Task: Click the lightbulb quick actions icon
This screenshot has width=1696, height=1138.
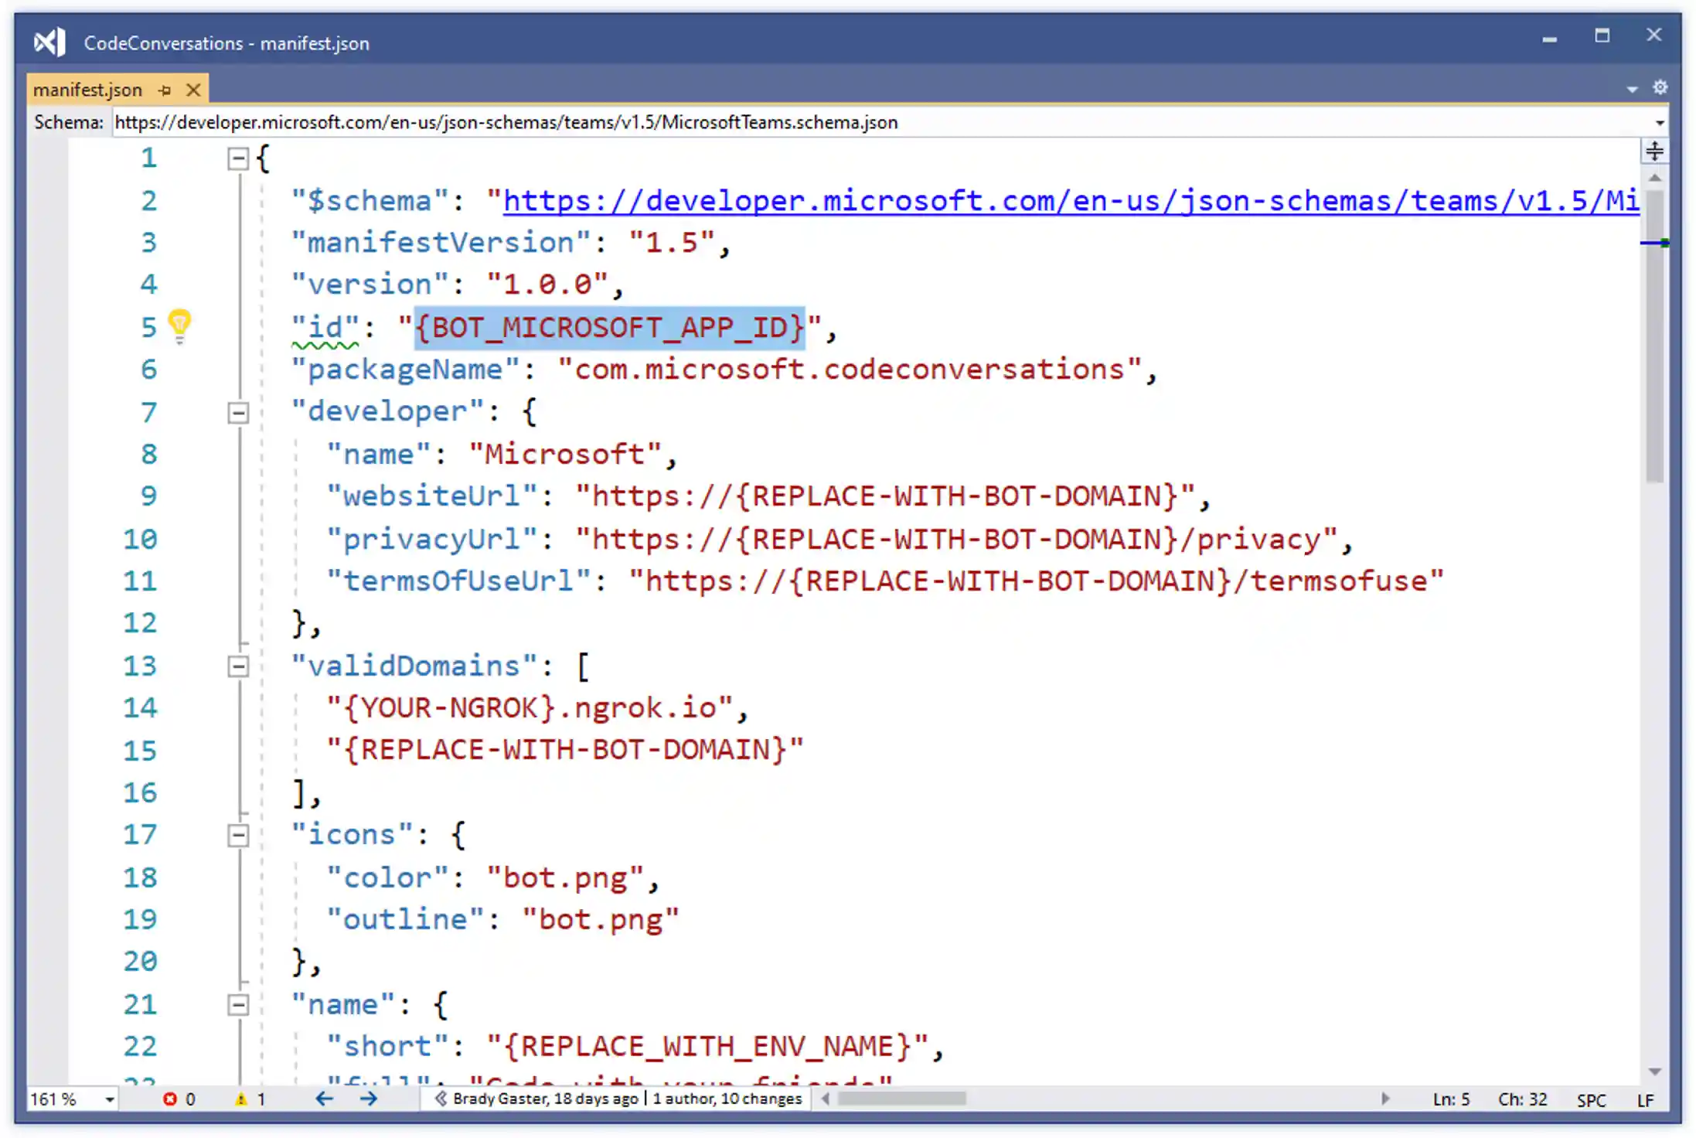Action: (179, 324)
